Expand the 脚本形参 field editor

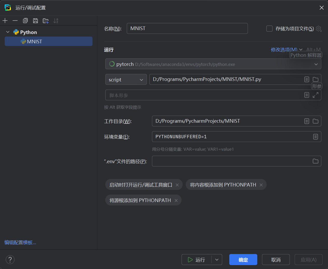point(315,95)
